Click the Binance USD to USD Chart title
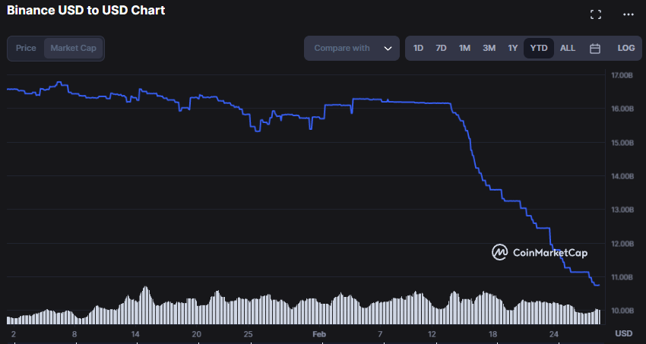 point(86,11)
